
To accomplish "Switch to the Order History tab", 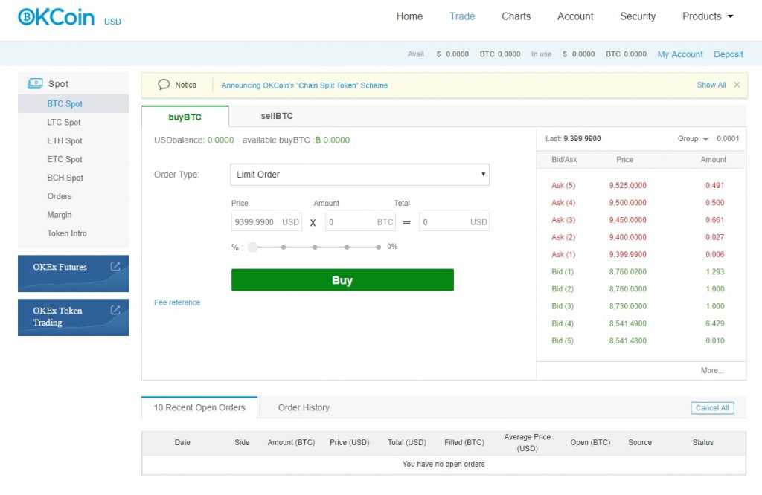I will [x=304, y=407].
